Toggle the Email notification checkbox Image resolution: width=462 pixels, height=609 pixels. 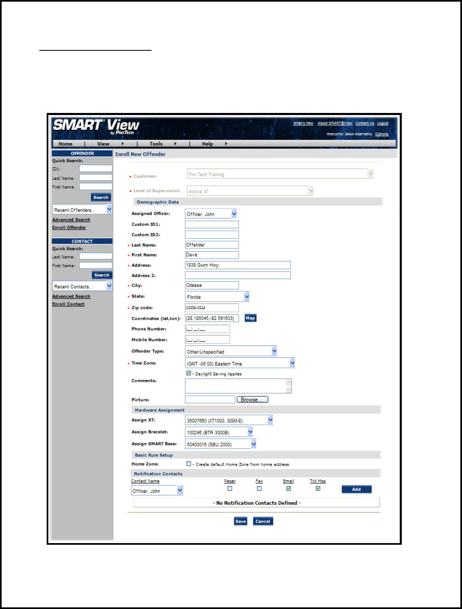289,488
